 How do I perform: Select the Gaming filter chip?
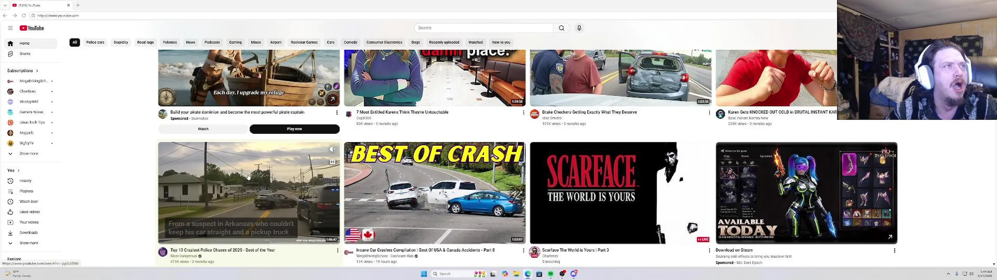click(x=235, y=42)
